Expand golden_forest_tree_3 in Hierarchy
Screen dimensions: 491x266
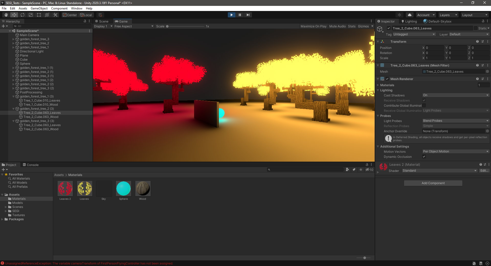point(14,39)
